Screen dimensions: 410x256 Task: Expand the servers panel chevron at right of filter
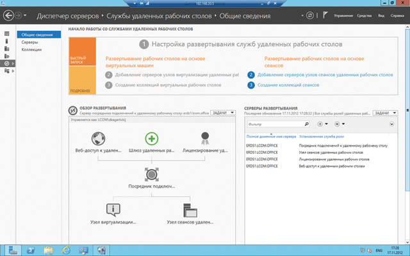pyautogui.click(x=392, y=124)
